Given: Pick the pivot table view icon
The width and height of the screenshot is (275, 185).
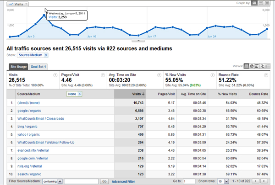Looking at the screenshot, I should click(x=267, y=66).
